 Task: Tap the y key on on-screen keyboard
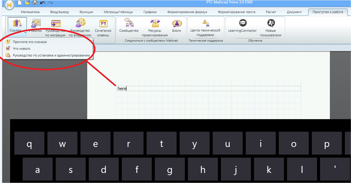pos(195,143)
